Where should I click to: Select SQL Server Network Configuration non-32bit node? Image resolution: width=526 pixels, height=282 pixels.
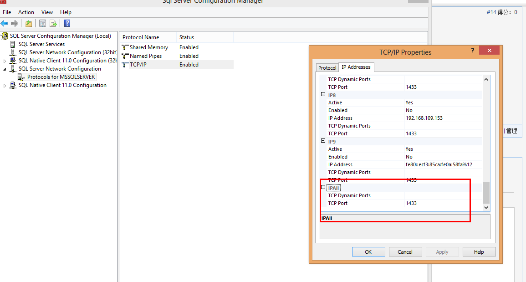tap(60, 68)
